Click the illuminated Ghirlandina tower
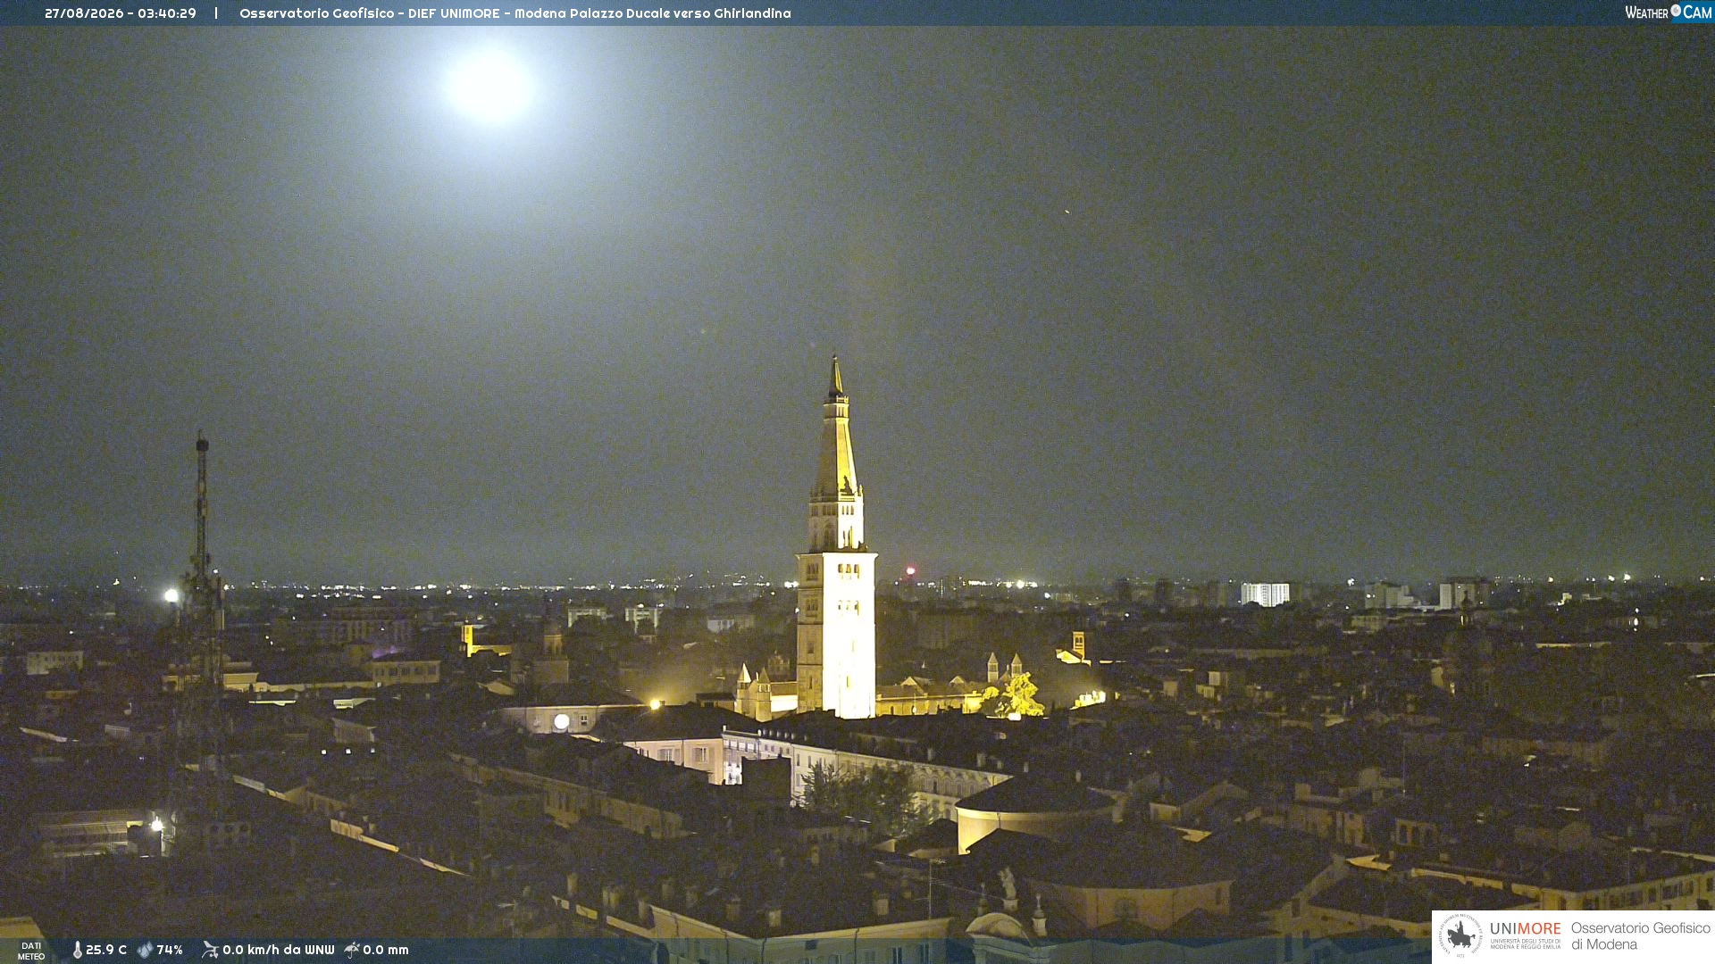Image resolution: width=1715 pixels, height=964 pixels. click(x=836, y=538)
